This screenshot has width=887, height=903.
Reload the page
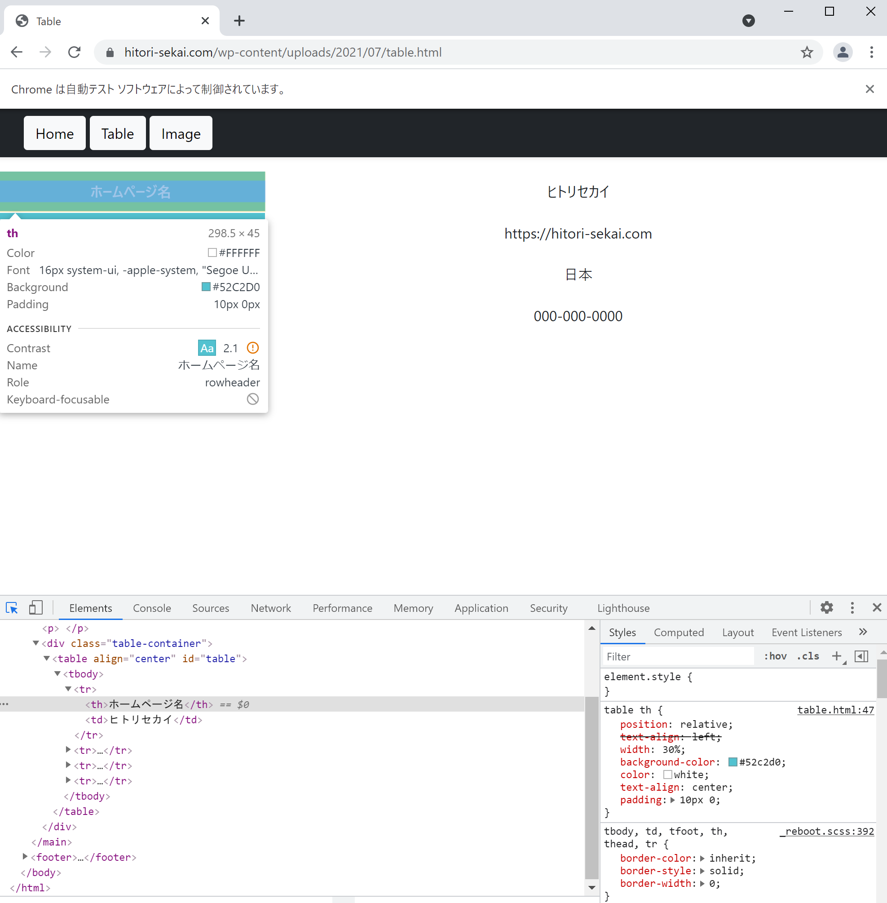click(x=75, y=52)
